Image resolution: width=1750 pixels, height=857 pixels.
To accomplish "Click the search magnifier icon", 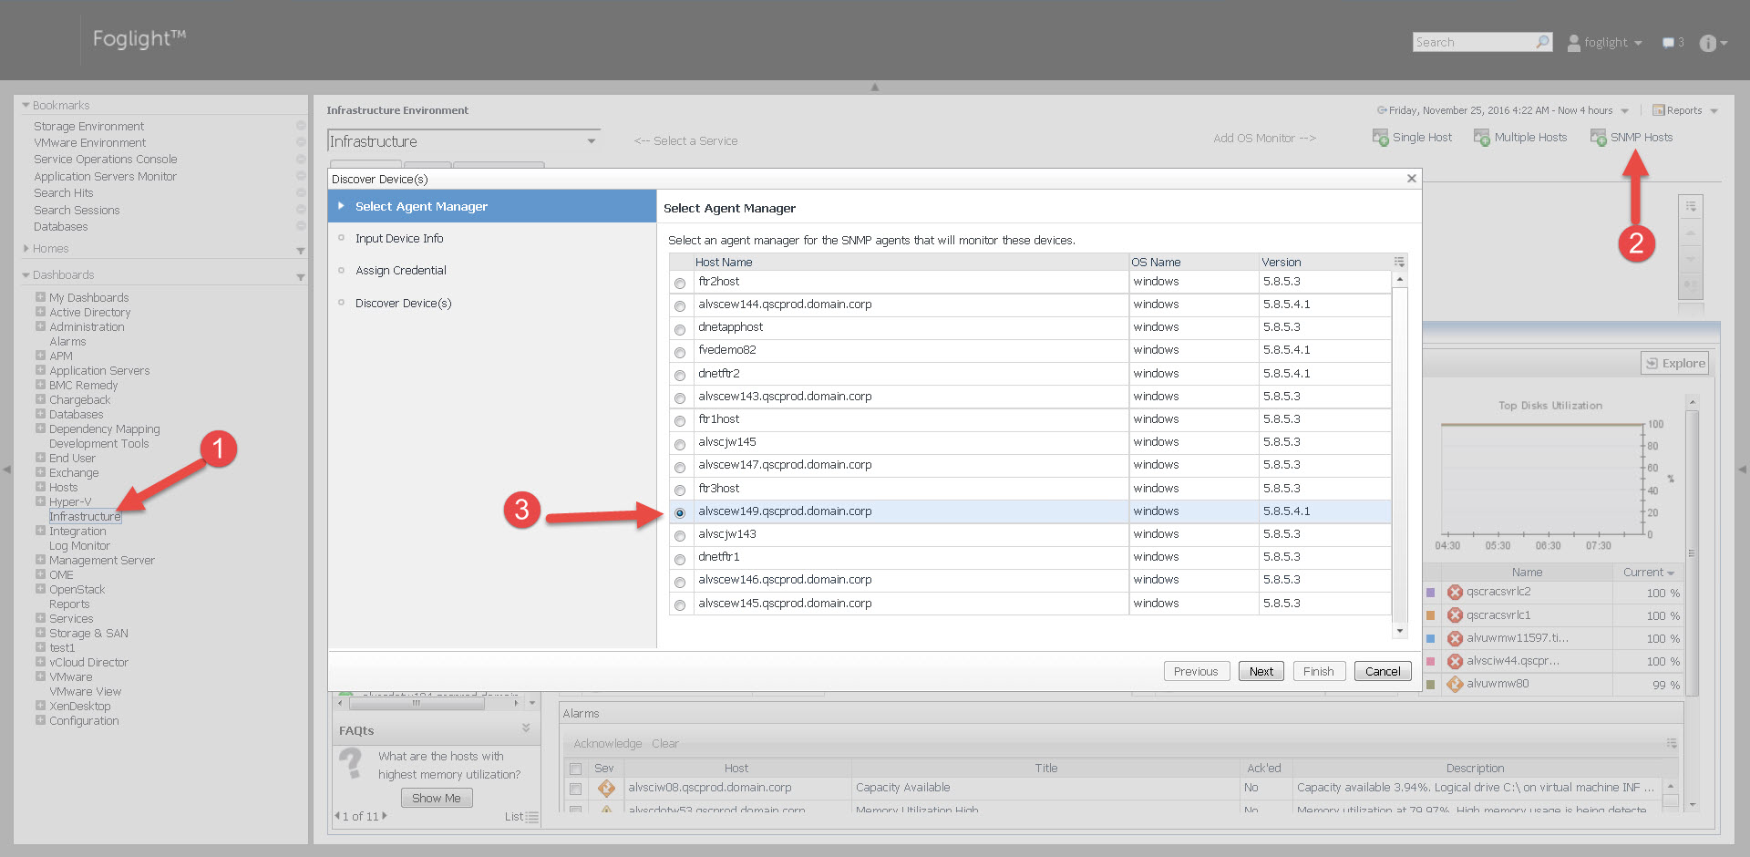I will (x=1542, y=42).
